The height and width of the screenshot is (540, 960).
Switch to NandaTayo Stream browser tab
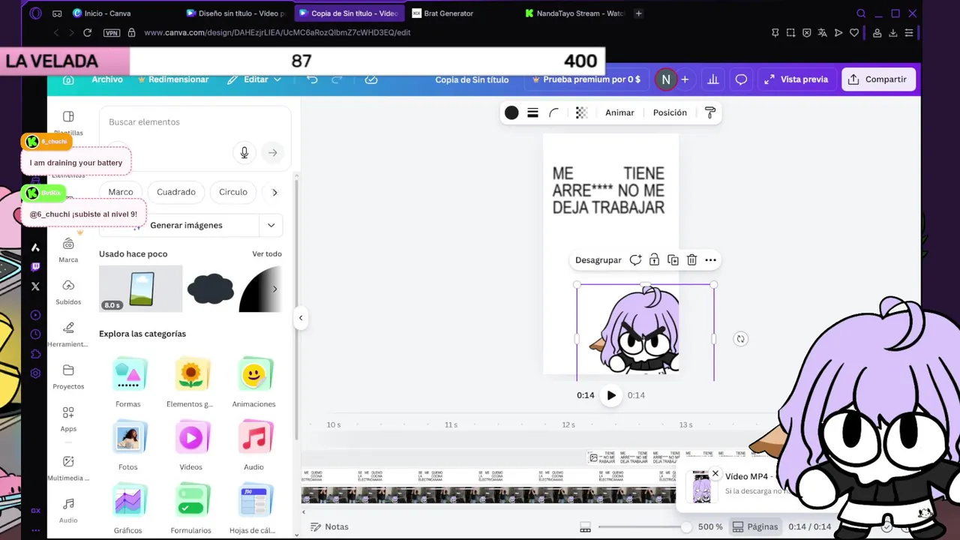click(x=574, y=13)
